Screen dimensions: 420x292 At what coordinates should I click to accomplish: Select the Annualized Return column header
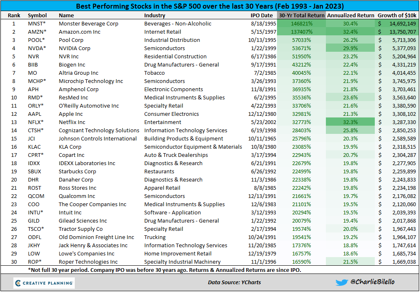pos(351,15)
